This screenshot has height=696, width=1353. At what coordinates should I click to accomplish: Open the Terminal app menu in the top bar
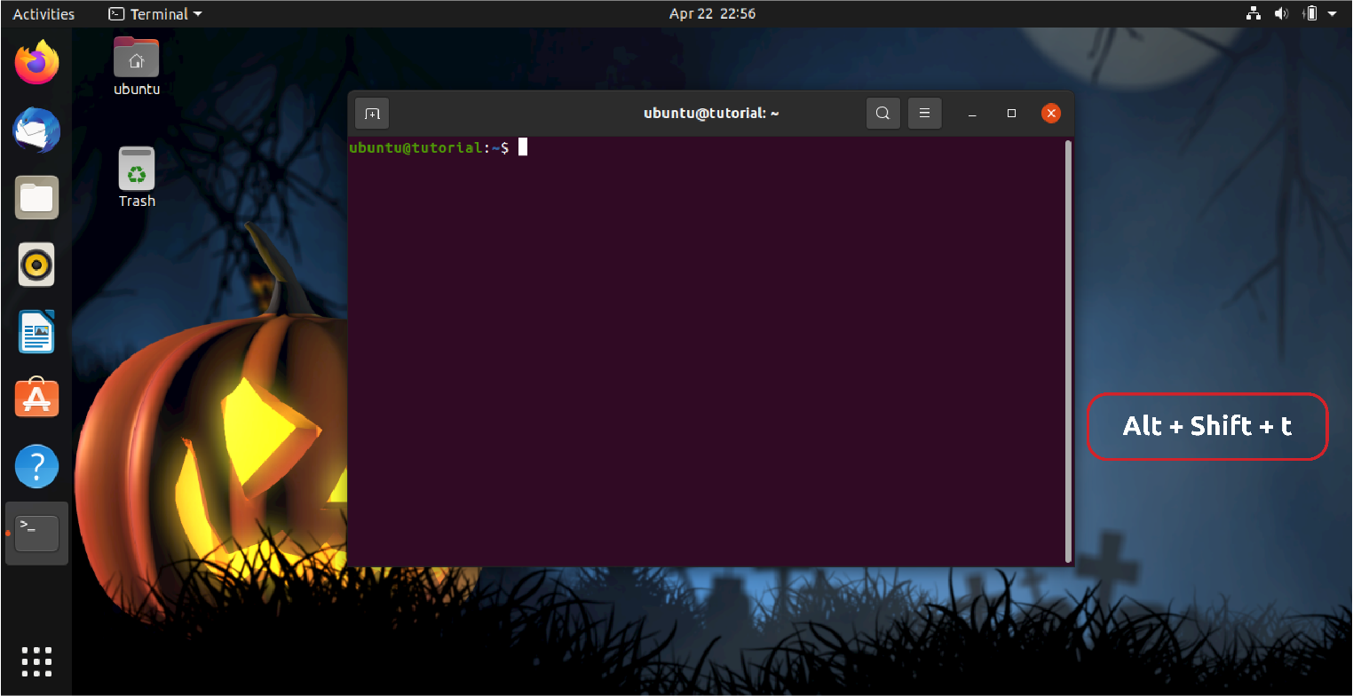pyautogui.click(x=154, y=13)
